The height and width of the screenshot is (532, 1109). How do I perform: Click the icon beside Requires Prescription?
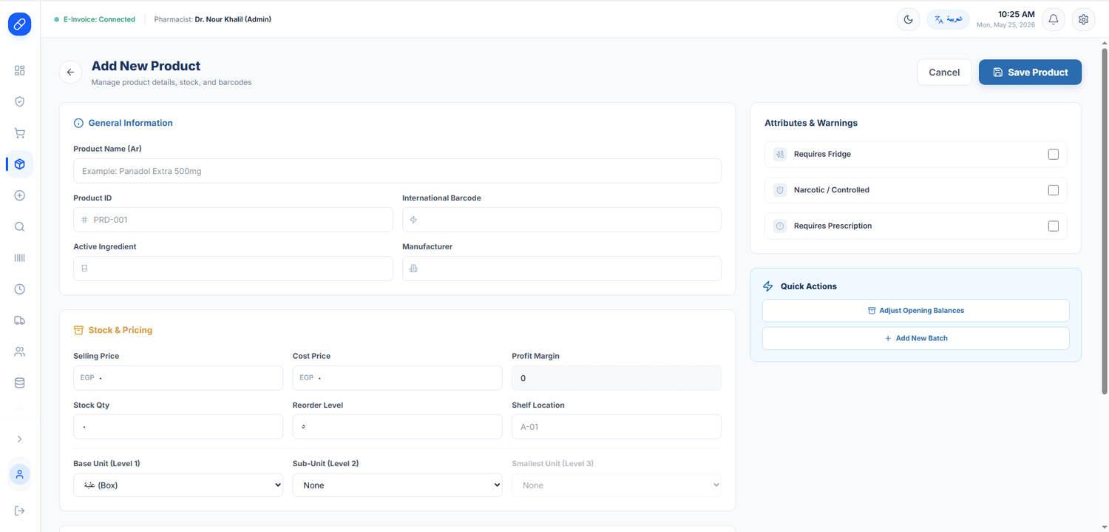(780, 226)
